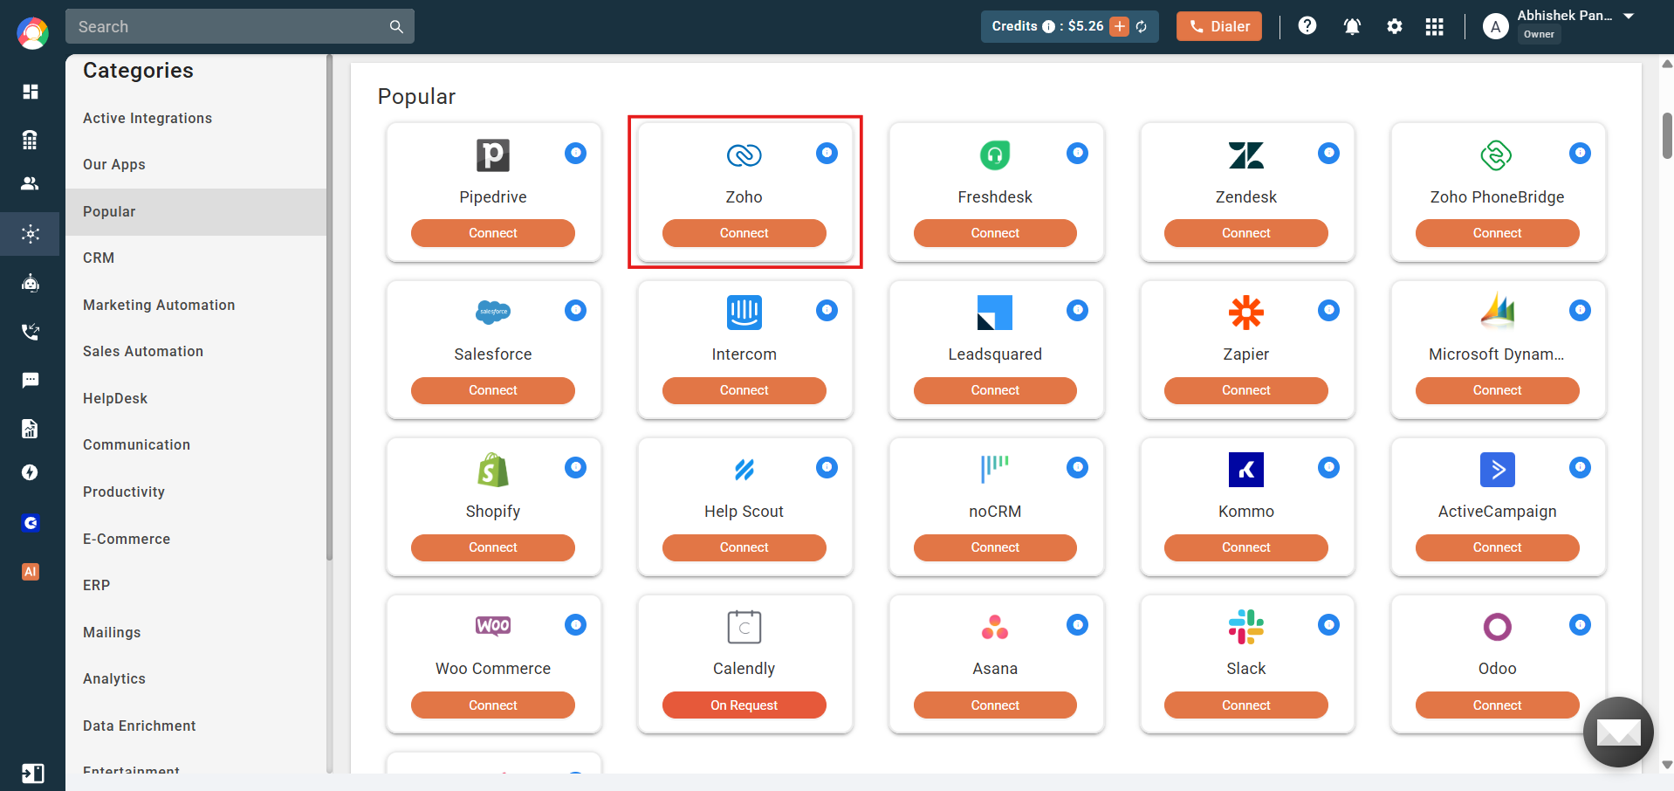
Task: Open the reports document icon in sidebar
Action: (31, 428)
